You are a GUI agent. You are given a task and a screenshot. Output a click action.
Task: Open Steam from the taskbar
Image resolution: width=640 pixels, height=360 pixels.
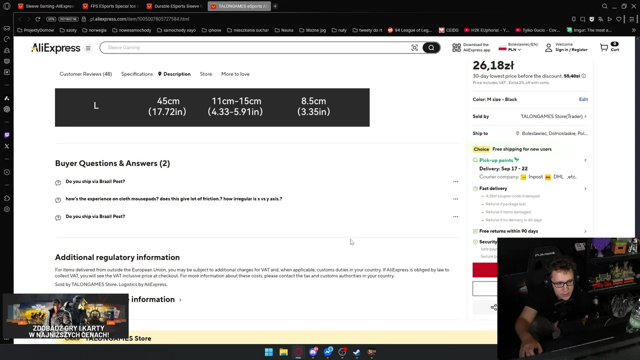(x=356, y=352)
